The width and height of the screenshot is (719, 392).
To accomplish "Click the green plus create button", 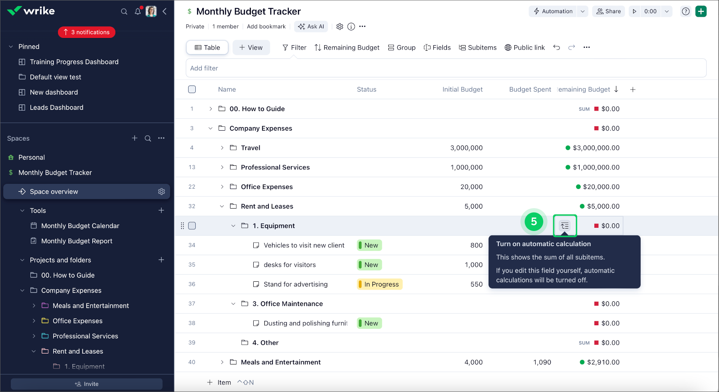I will coord(701,11).
